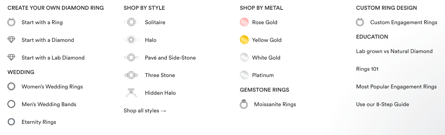Go to Rings 101 education page
The image size is (445, 135).
coord(367,69)
